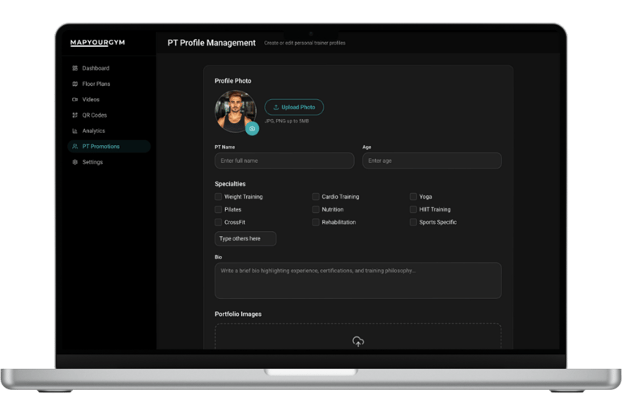The image size is (622, 415).
Task: Tick the Yoga checkbox
Action: pyautogui.click(x=413, y=197)
